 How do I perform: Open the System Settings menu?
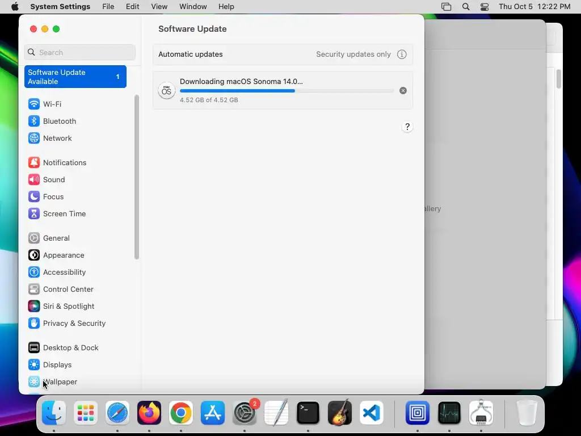(x=60, y=7)
